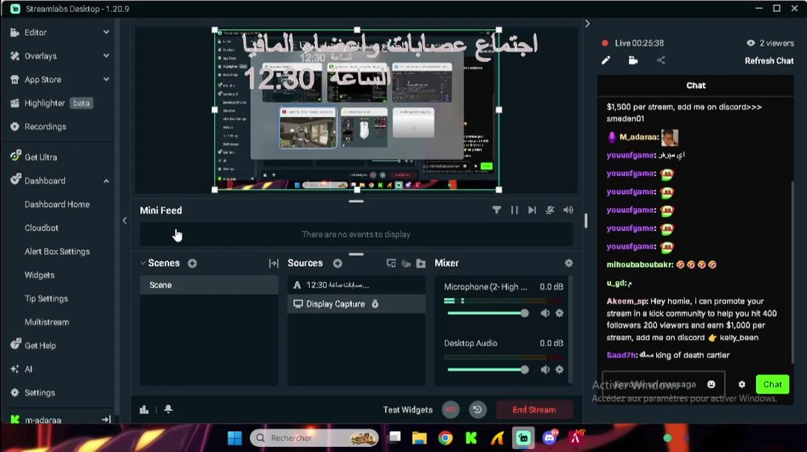807x452 pixels.
Task: Click the green Chat send button
Action: (772, 384)
